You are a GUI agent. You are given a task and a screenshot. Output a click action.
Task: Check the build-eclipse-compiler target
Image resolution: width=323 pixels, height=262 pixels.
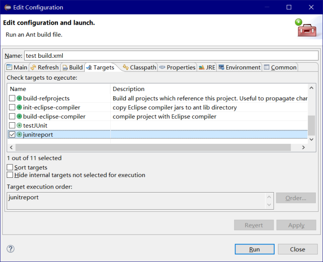pos(12,116)
